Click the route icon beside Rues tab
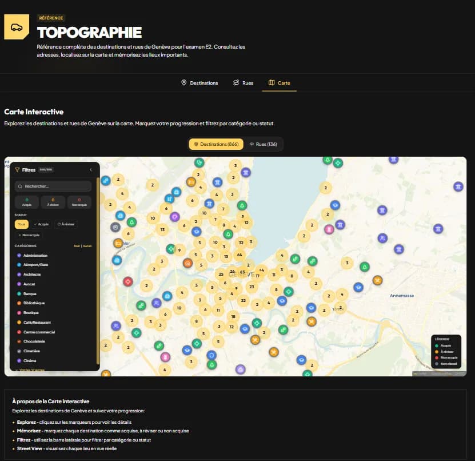The image size is (475, 461). coord(236,83)
